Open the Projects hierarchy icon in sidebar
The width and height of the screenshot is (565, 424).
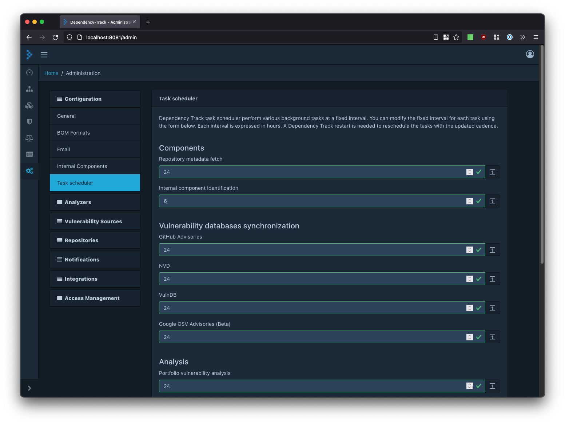tap(29, 89)
